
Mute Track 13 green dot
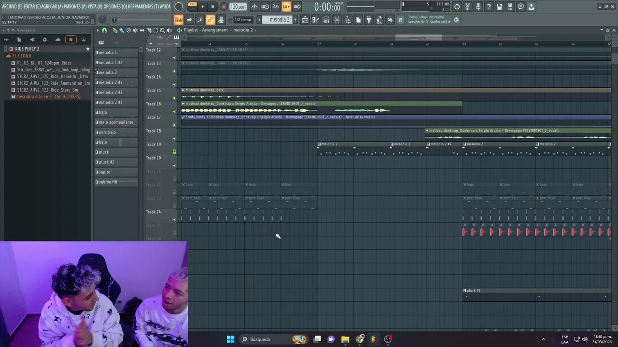(174, 71)
